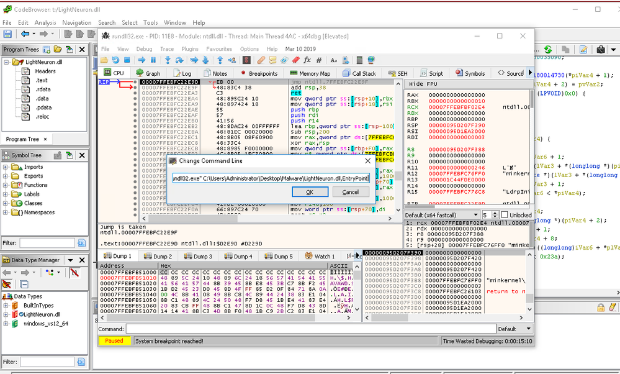
Task: Click OK in Change Command Line dialog
Action: pos(310,192)
